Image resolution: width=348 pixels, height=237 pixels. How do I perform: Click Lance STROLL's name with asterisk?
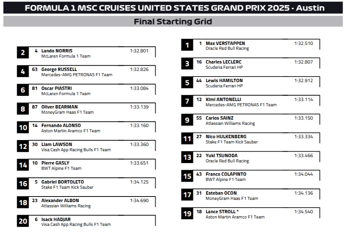(x=222, y=211)
